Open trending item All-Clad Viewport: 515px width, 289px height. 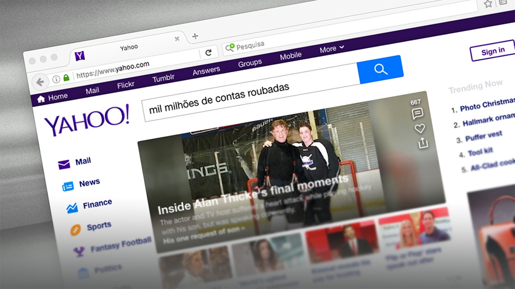(x=493, y=165)
